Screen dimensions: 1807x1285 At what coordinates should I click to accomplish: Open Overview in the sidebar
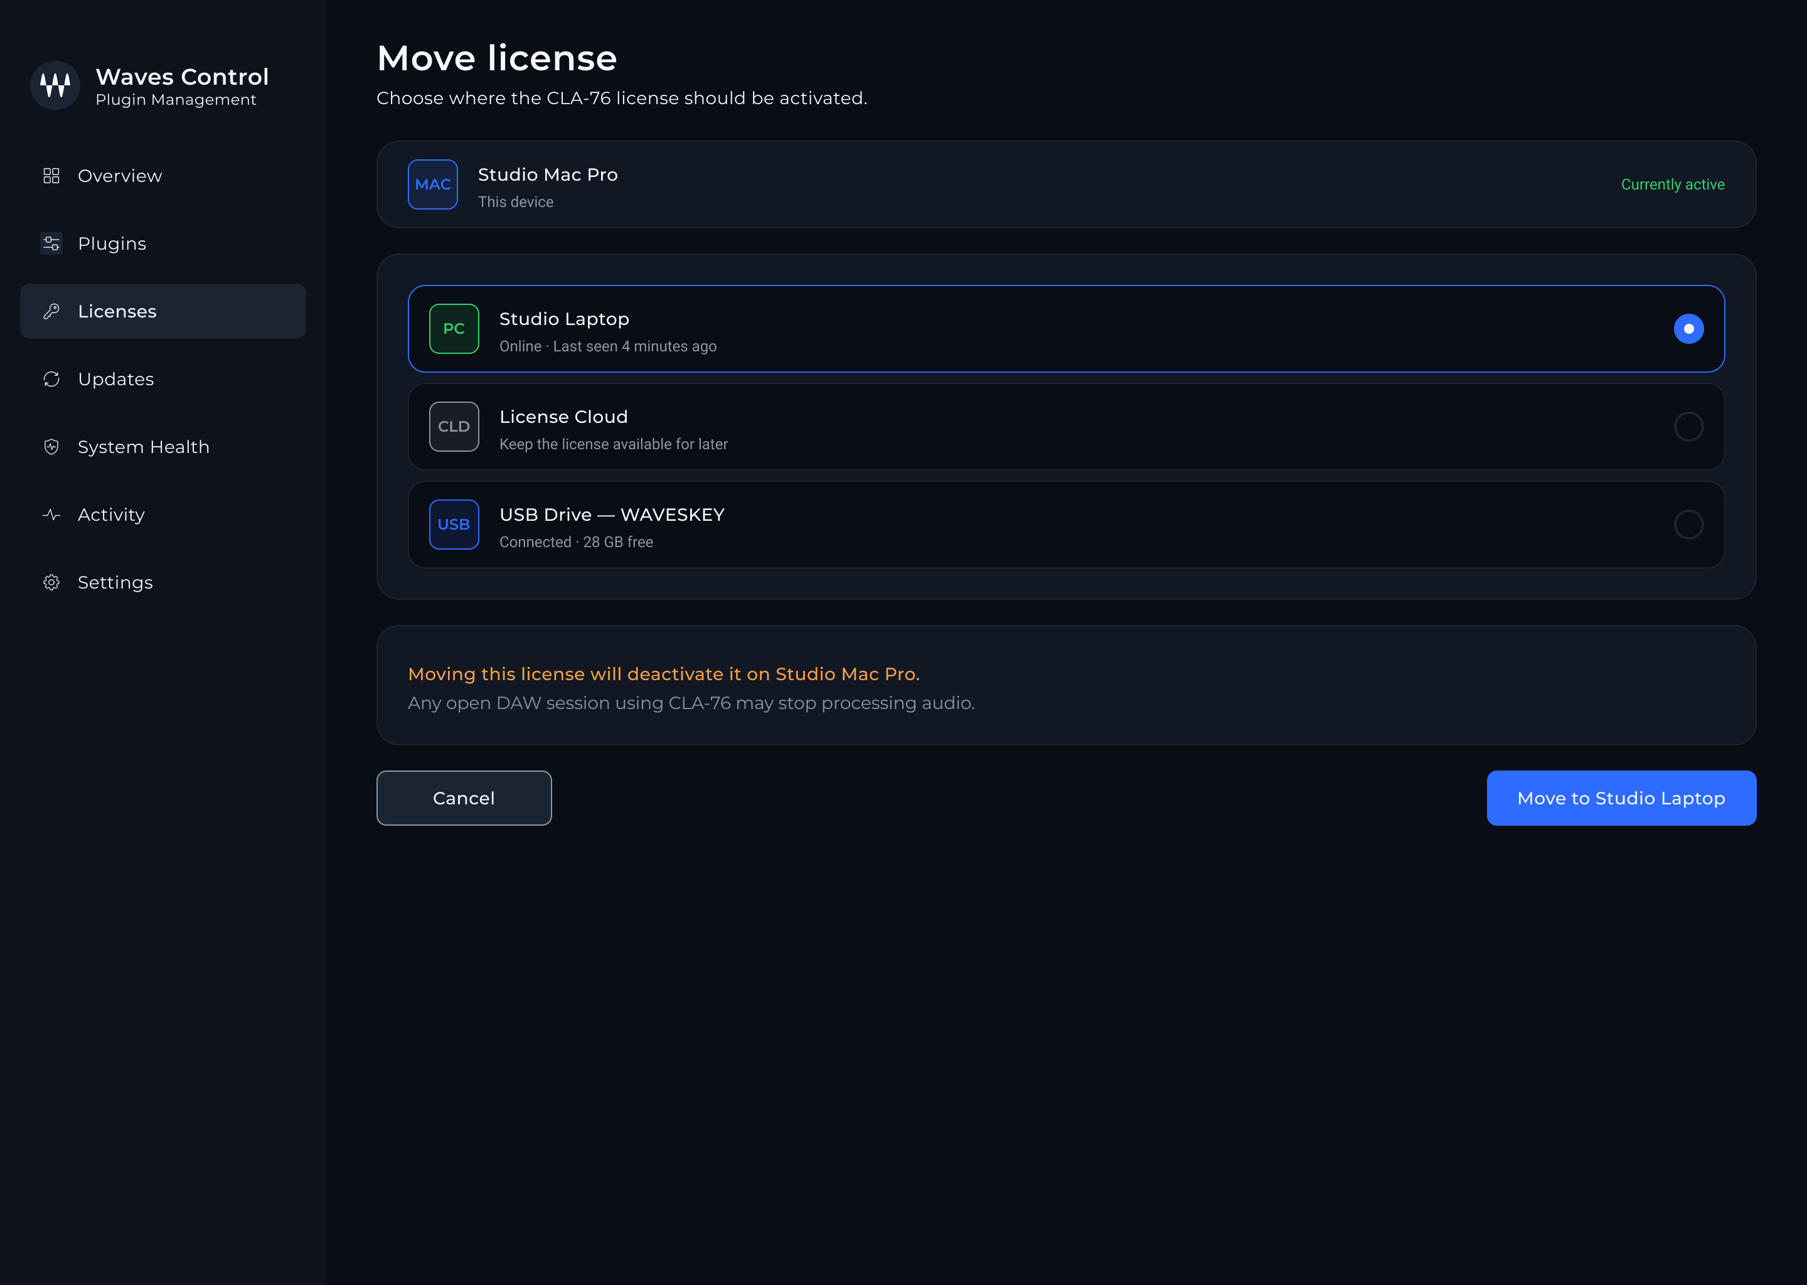click(163, 176)
